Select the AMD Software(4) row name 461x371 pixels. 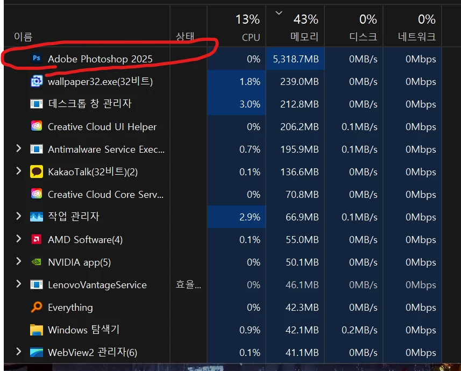(x=86, y=240)
